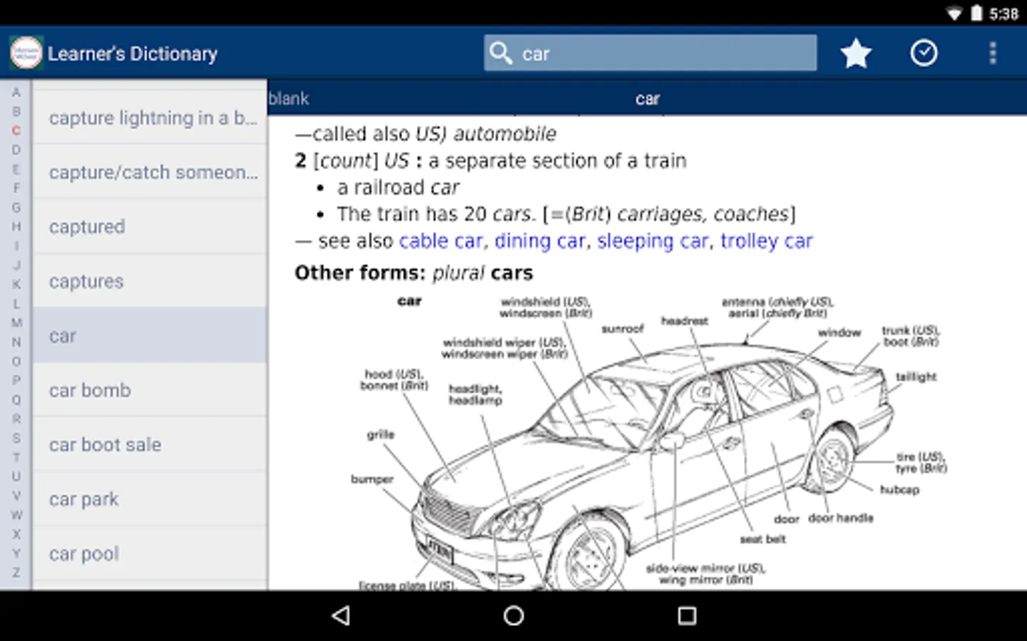1027x641 pixels.
Task: Click the search field containing 'car'
Action: [650, 53]
